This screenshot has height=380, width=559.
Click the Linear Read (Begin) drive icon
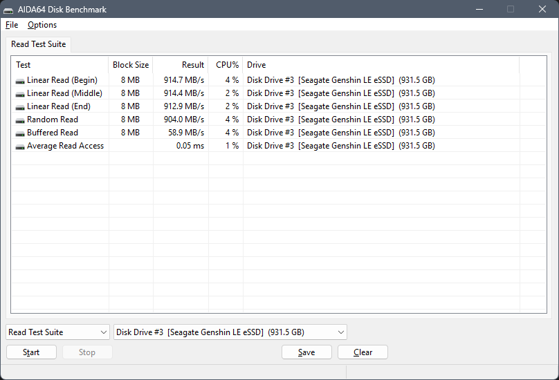point(20,80)
